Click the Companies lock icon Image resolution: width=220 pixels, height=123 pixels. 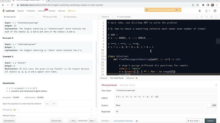point(15,110)
